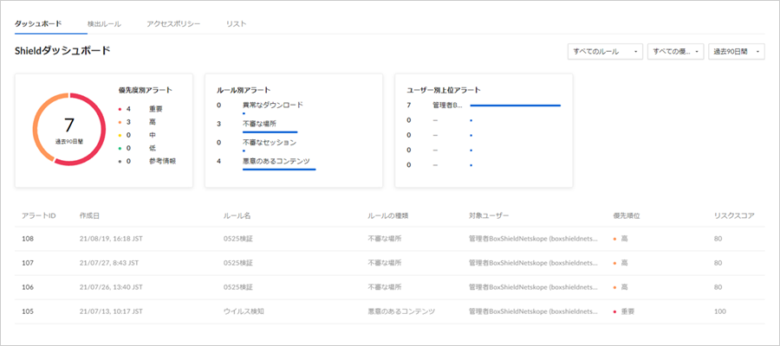Switch to the 検出ルール tab
Screen dimensions: 780x346
pyautogui.click(x=104, y=23)
